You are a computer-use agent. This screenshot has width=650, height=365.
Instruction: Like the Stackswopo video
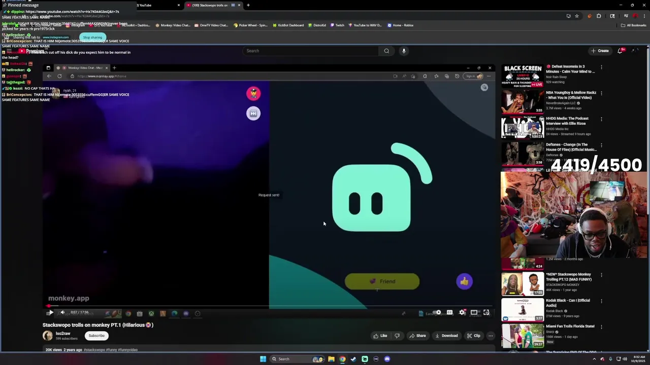pyautogui.click(x=380, y=336)
